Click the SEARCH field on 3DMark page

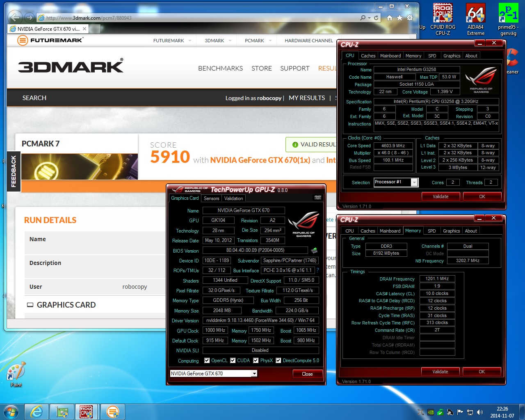34,98
